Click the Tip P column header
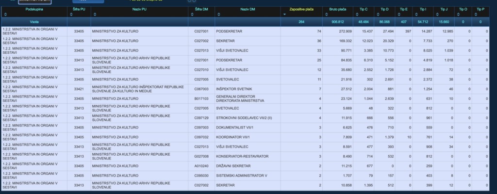497x194 pixels. 480,9
